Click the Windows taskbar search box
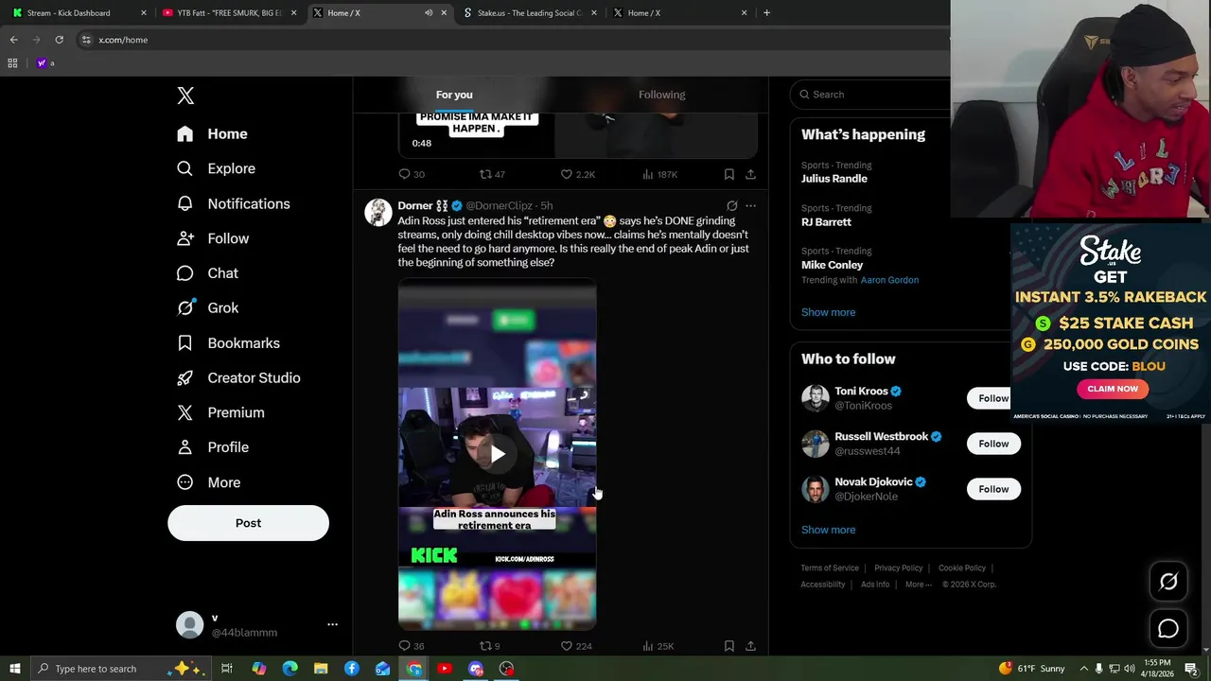Image resolution: width=1211 pixels, height=681 pixels. [x=123, y=669]
